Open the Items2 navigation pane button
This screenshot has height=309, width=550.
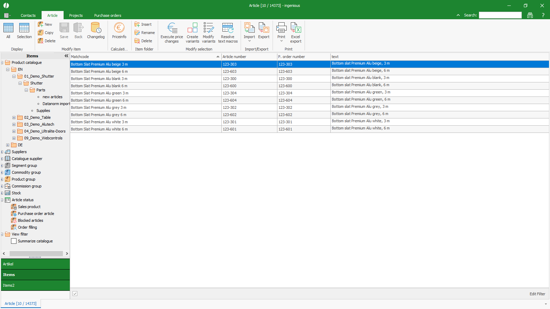click(35, 285)
